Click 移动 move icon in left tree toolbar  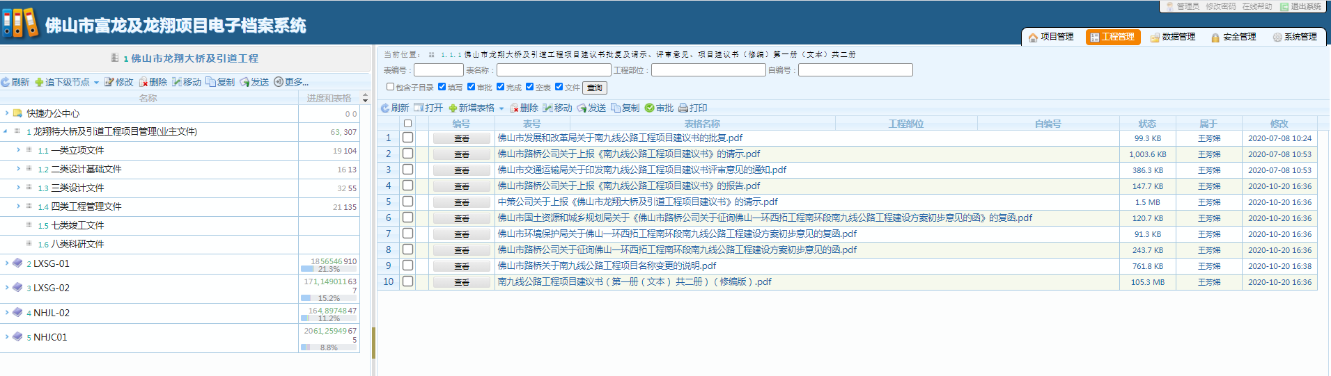(x=177, y=82)
